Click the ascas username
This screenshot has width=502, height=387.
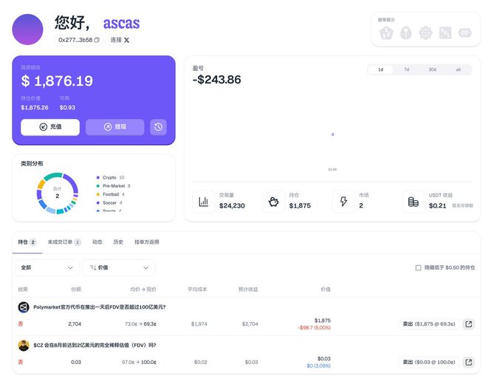pos(121,23)
